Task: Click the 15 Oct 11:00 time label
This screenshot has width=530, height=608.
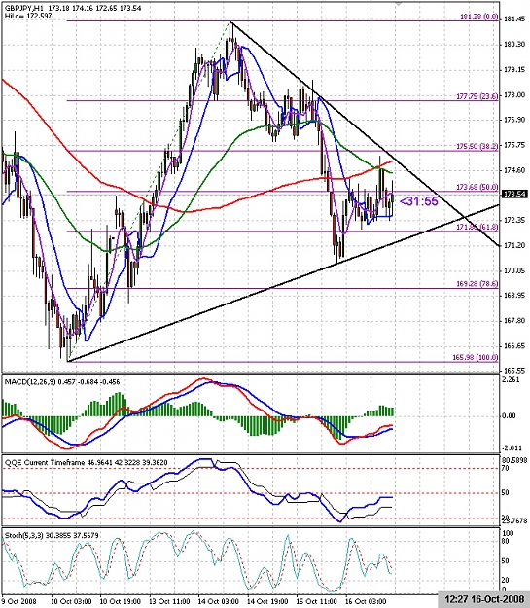Action: (x=317, y=601)
